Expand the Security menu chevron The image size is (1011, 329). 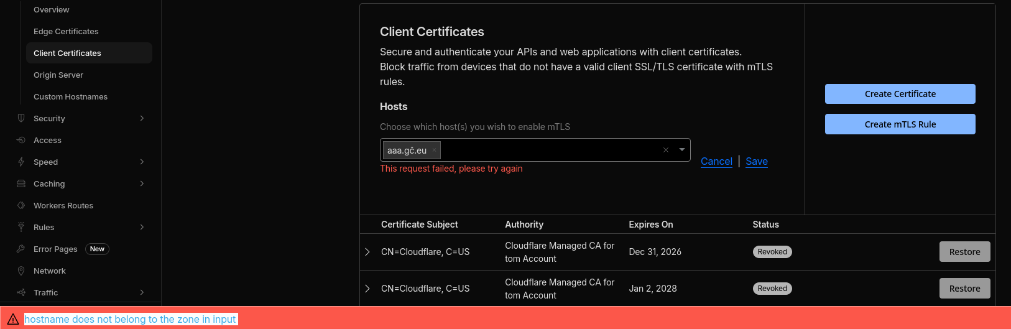coord(142,118)
